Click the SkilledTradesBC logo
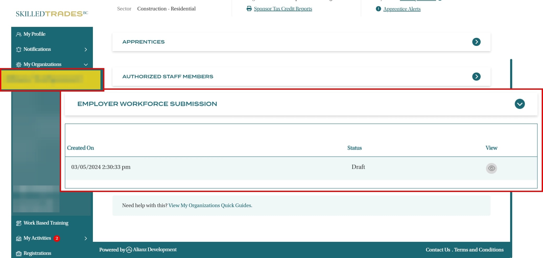This screenshot has height=258, width=543. point(52,14)
